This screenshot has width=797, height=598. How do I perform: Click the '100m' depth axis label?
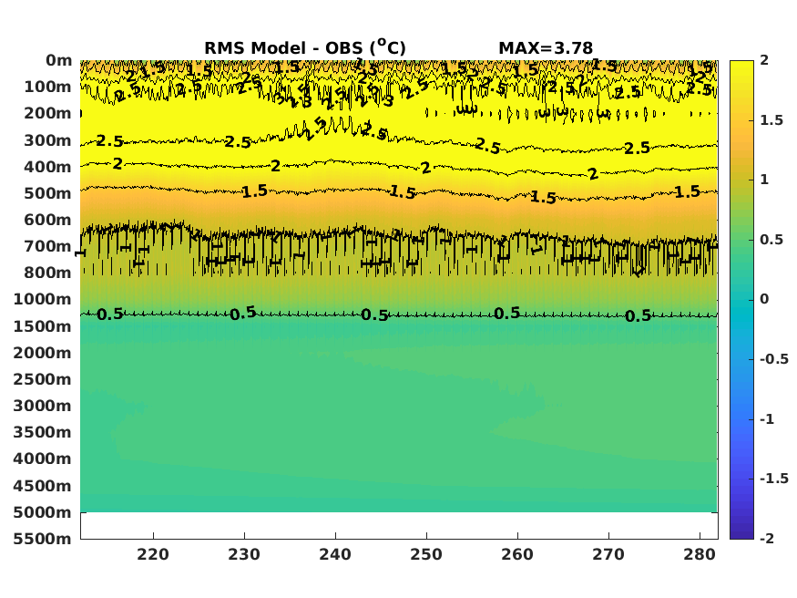click(47, 87)
